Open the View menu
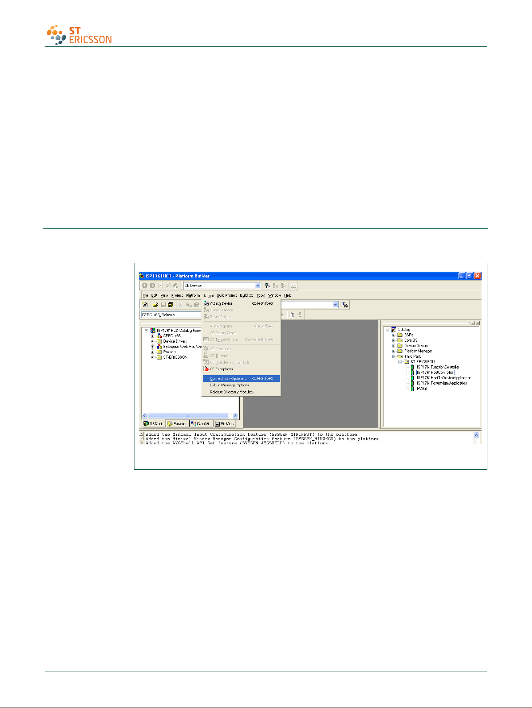532x708 pixels. tap(164, 295)
